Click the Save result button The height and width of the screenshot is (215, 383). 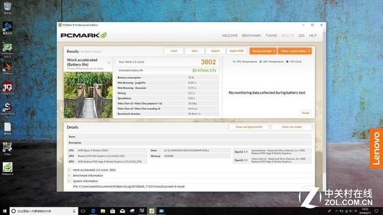194,51
